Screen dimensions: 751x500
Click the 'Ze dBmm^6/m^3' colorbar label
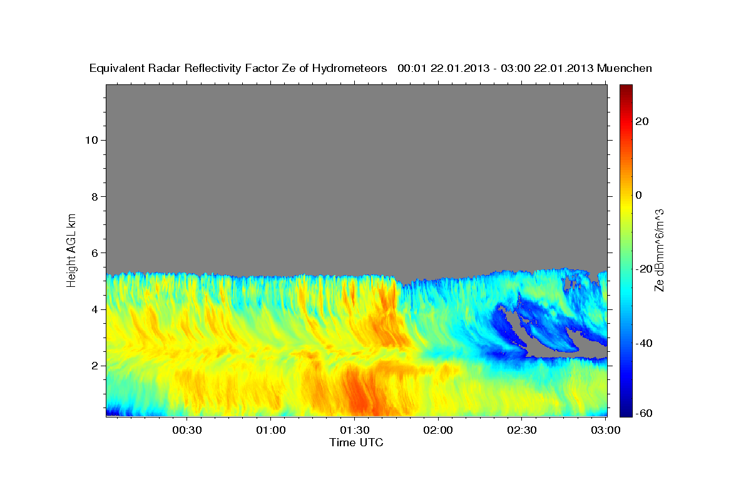point(659,250)
